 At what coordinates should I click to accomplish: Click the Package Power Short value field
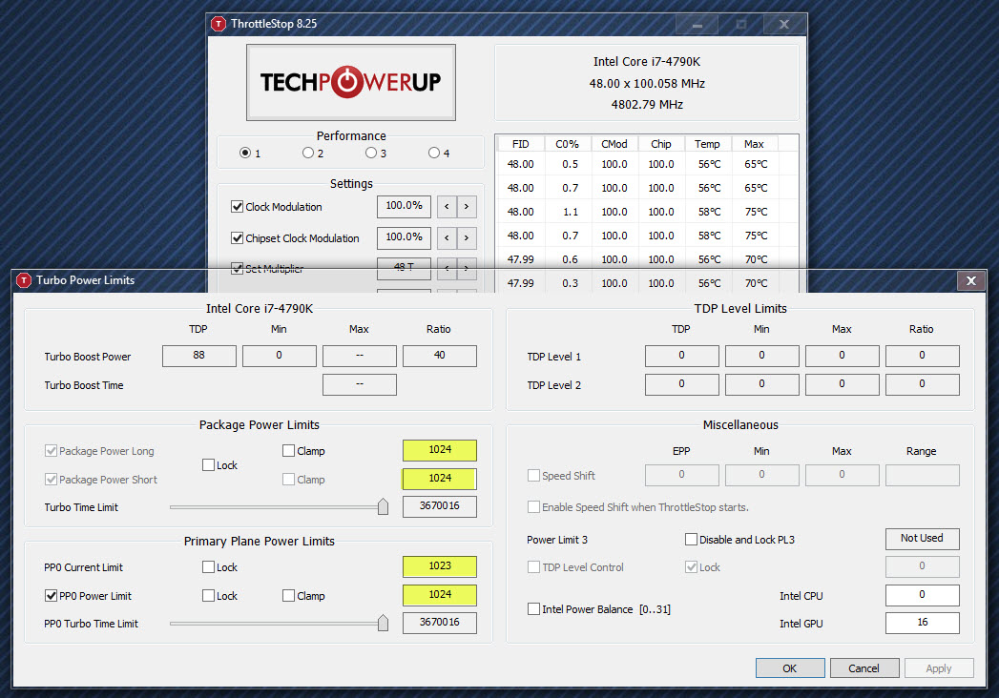[x=440, y=479]
